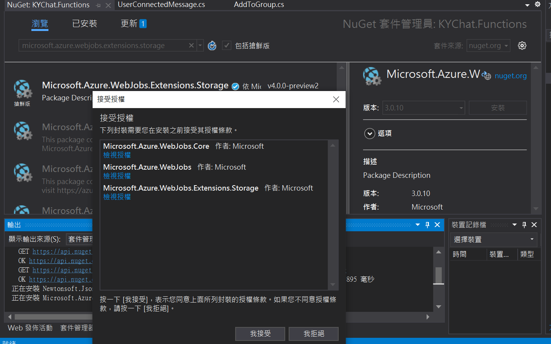Open first OK api.nuget link in output
551x344 pixels.
pyautogui.click(x=60, y=261)
